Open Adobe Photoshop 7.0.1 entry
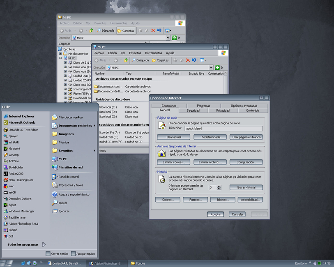 (x=21, y=224)
